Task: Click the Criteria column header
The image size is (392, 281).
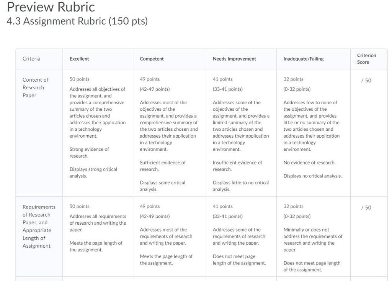Action: click(x=31, y=59)
